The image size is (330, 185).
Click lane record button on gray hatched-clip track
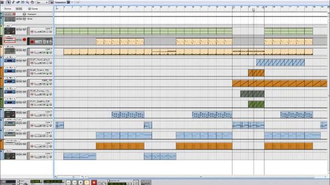32,94
